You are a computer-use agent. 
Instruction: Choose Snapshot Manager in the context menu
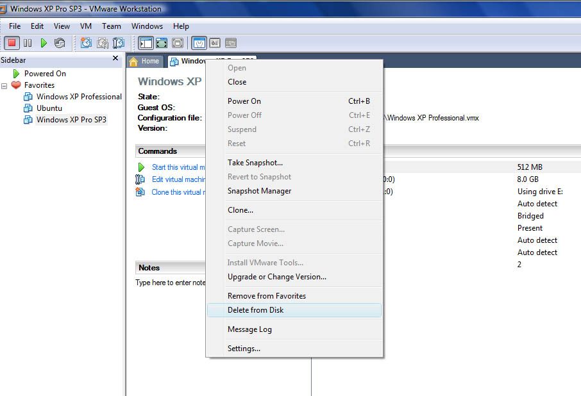click(294, 191)
